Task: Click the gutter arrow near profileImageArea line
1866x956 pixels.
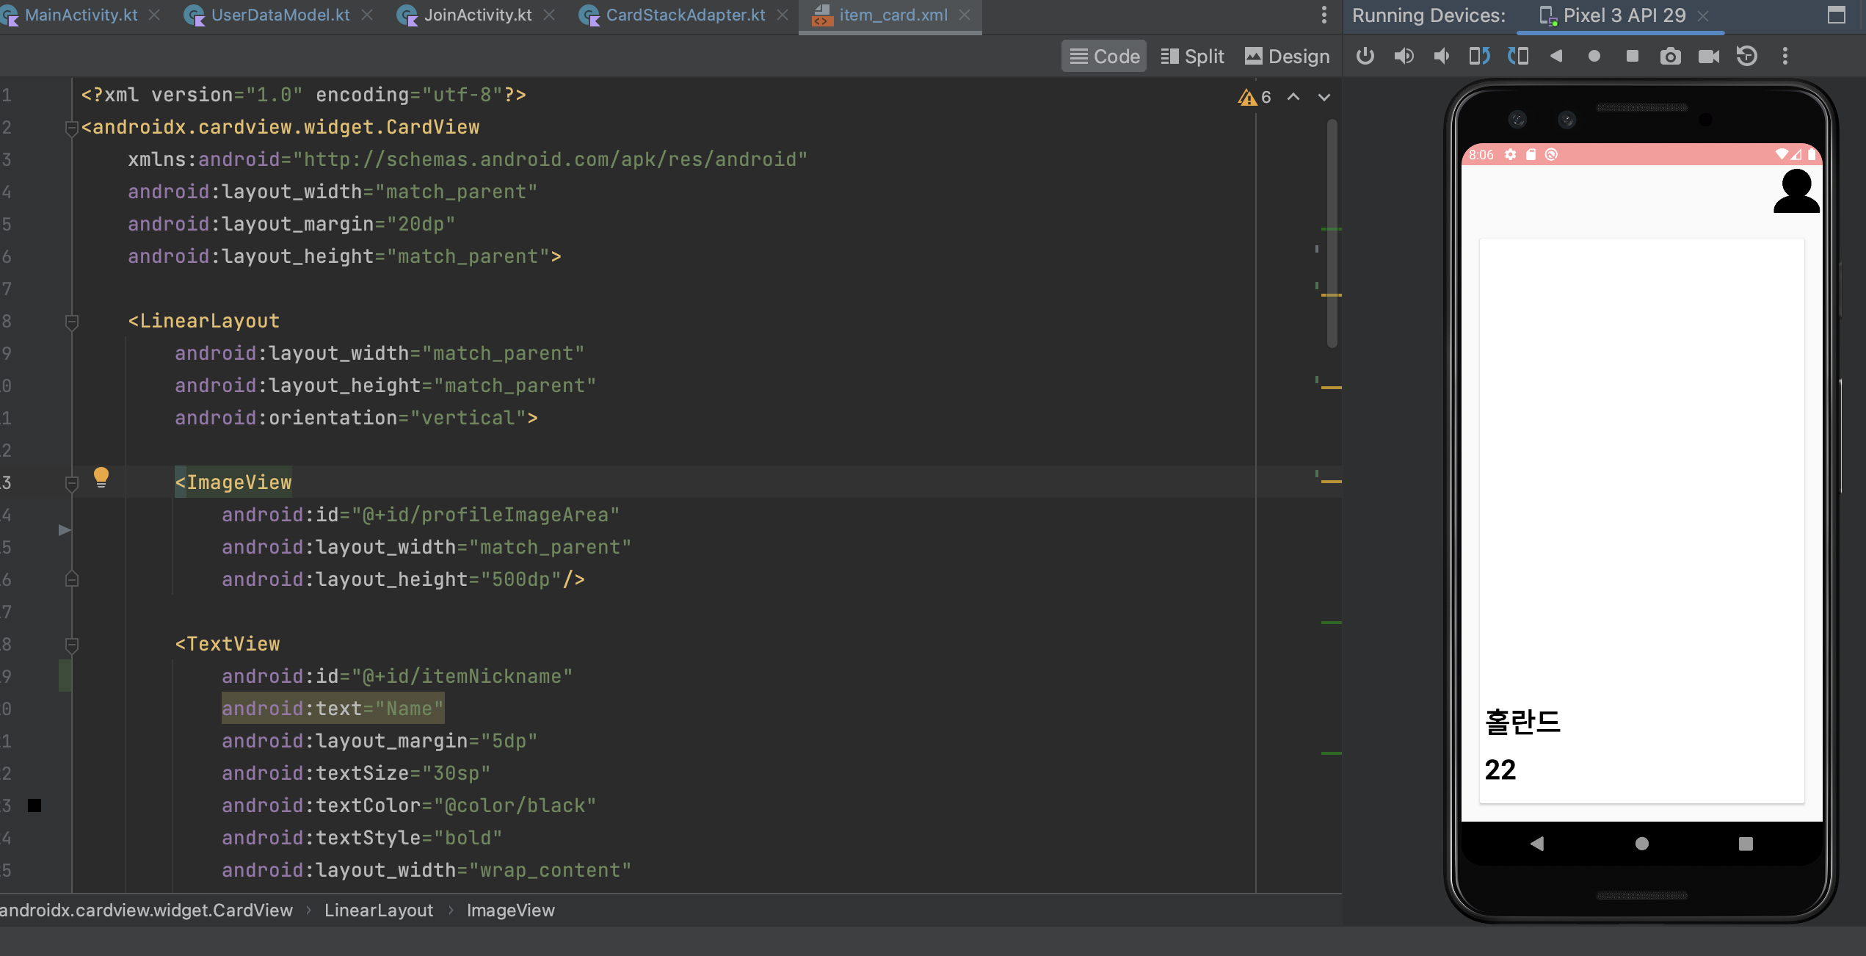Action: [x=65, y=529]
